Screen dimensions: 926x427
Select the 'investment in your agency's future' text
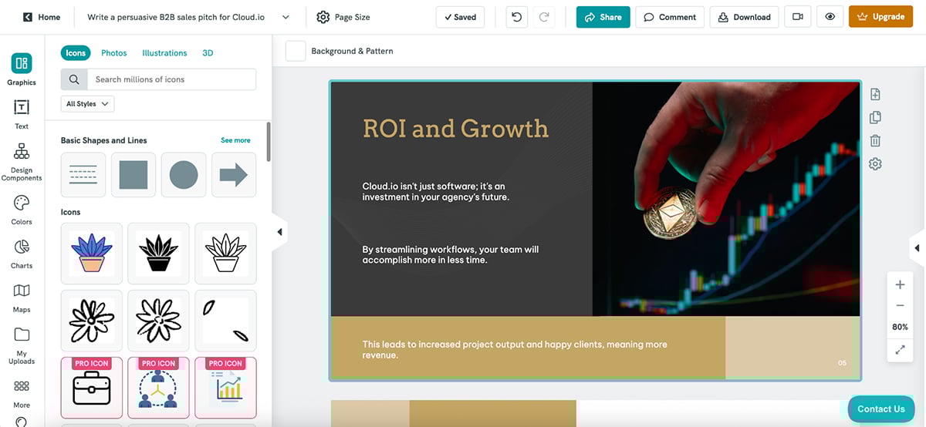436,191
